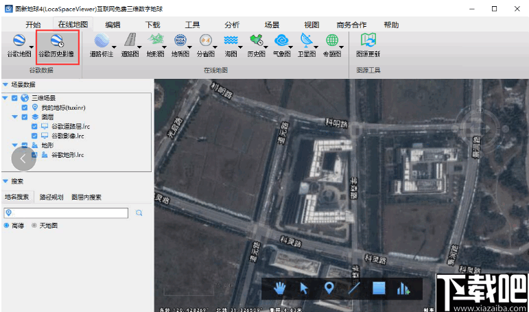
Task: Open the 工具 ribbon tab
Action: 192,25
